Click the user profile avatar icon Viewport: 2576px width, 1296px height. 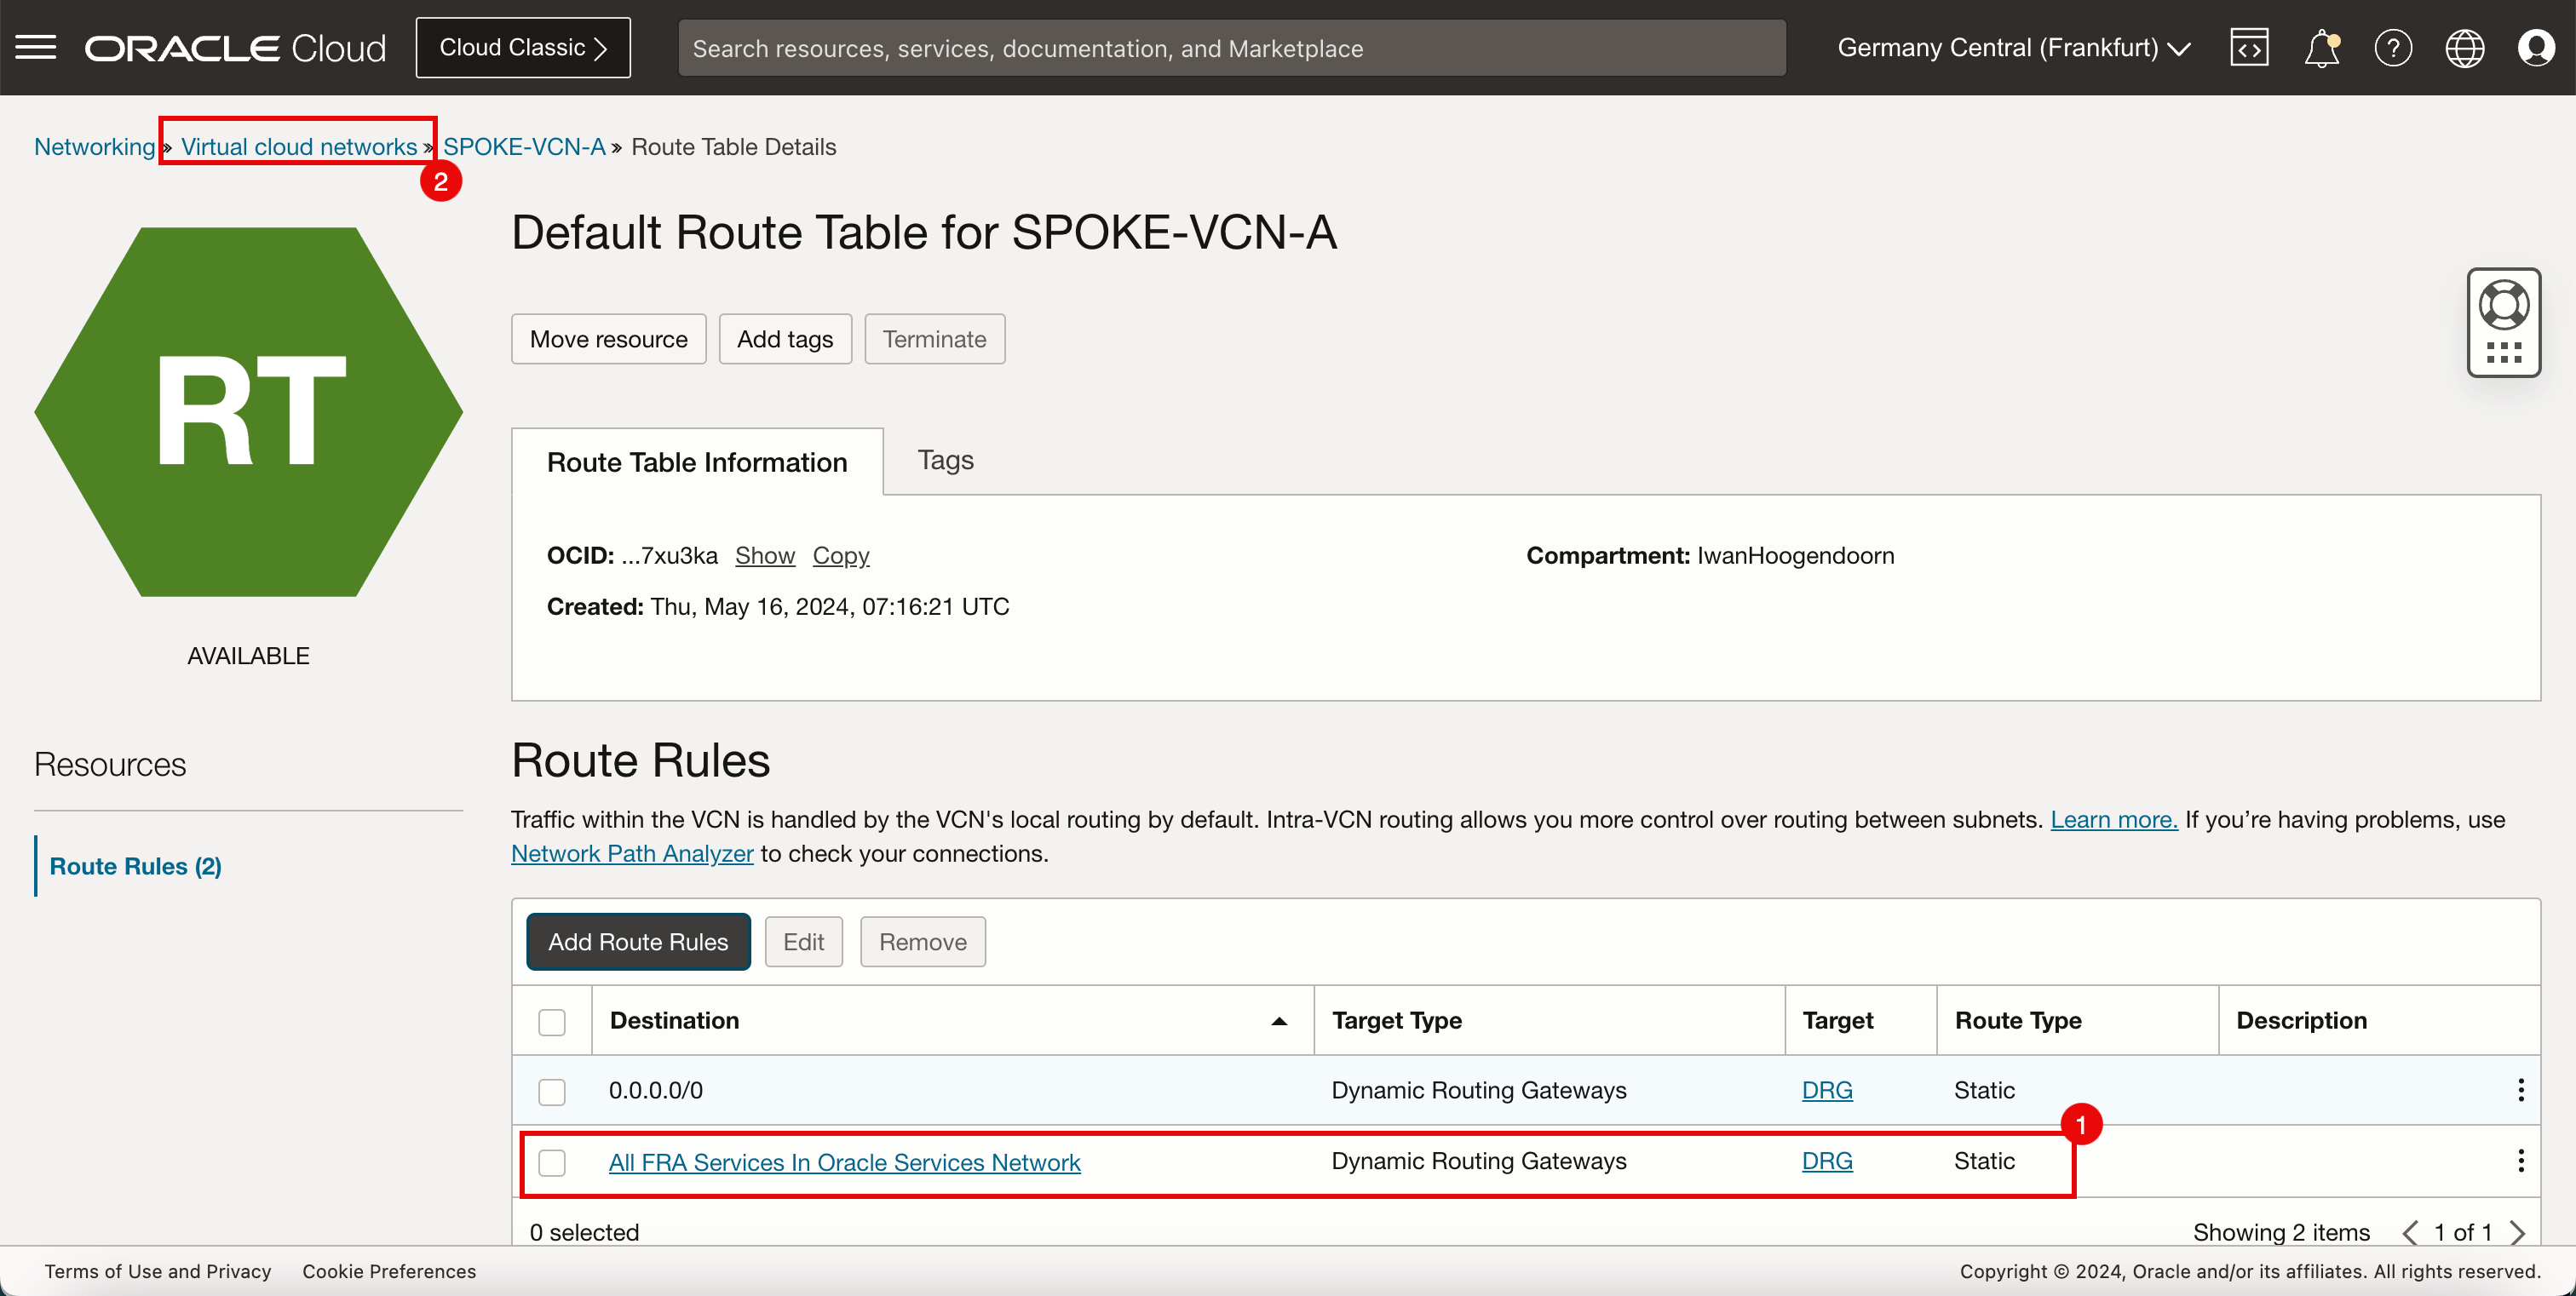click(x=2536, y=46)
